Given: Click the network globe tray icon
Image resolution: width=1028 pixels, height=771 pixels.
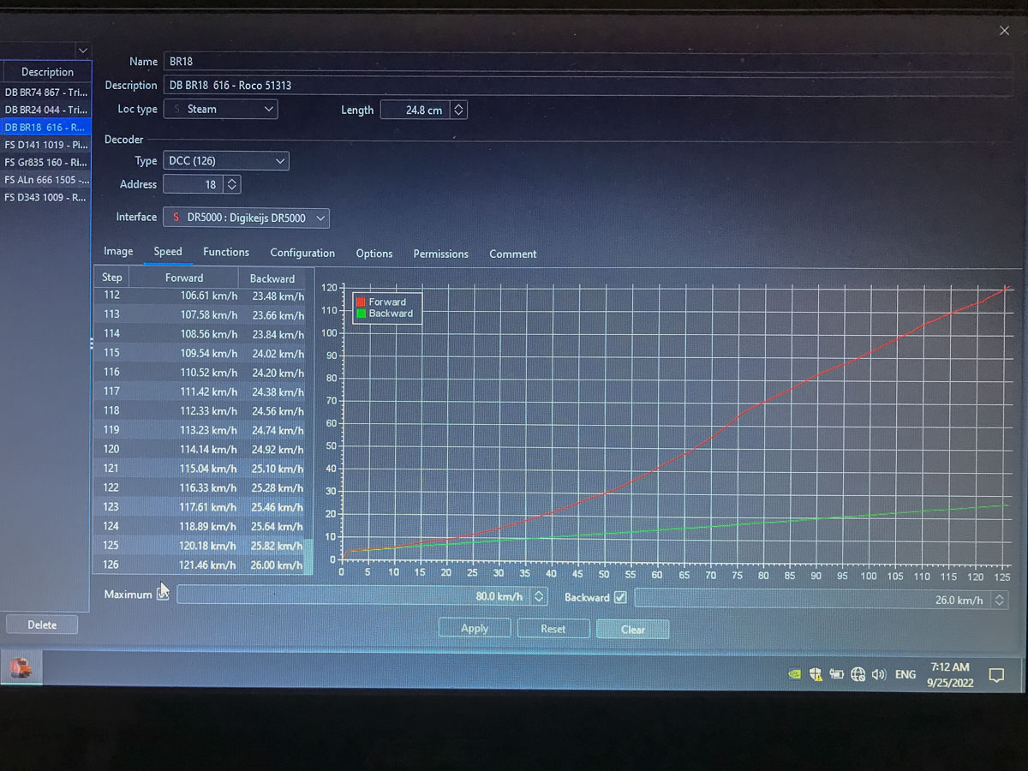Looking at the screenshot, I should click(858, 675).
